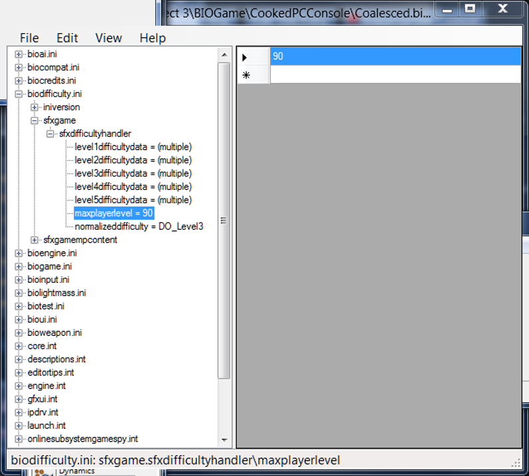
Task: Select level3difficultydata entry
Action: [x=133, y=174]
